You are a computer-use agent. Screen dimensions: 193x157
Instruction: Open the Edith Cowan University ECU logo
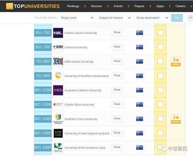58,61
